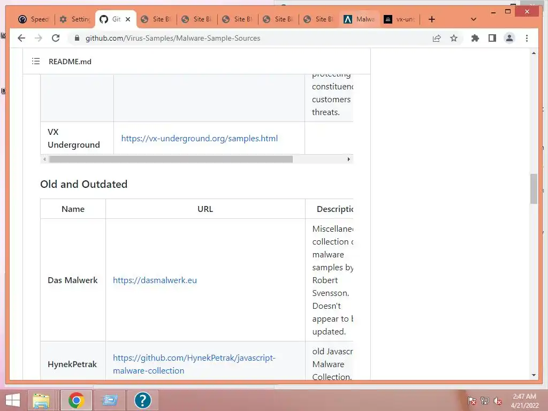Switch to the Malwa tab

[x=360, y=19]
